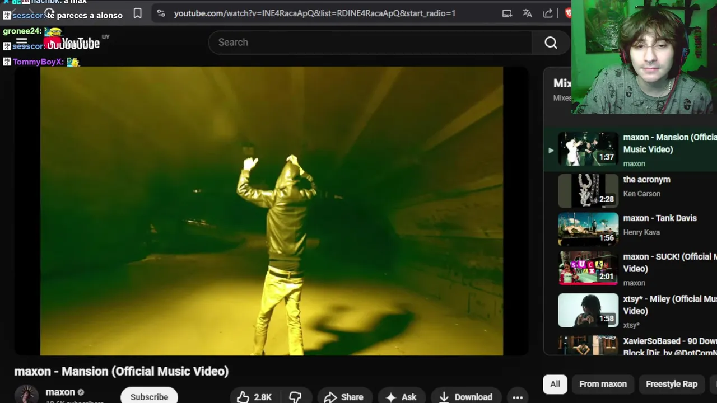The image size is (717, 403).
Task: Open site settings icon beside URL
Action: pyautogui.click(x=160, y=13)
